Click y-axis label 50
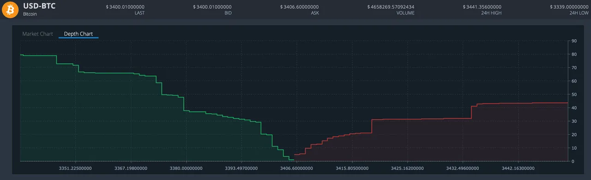The height and width of the screenshot is (180, 591). point(574,94)
